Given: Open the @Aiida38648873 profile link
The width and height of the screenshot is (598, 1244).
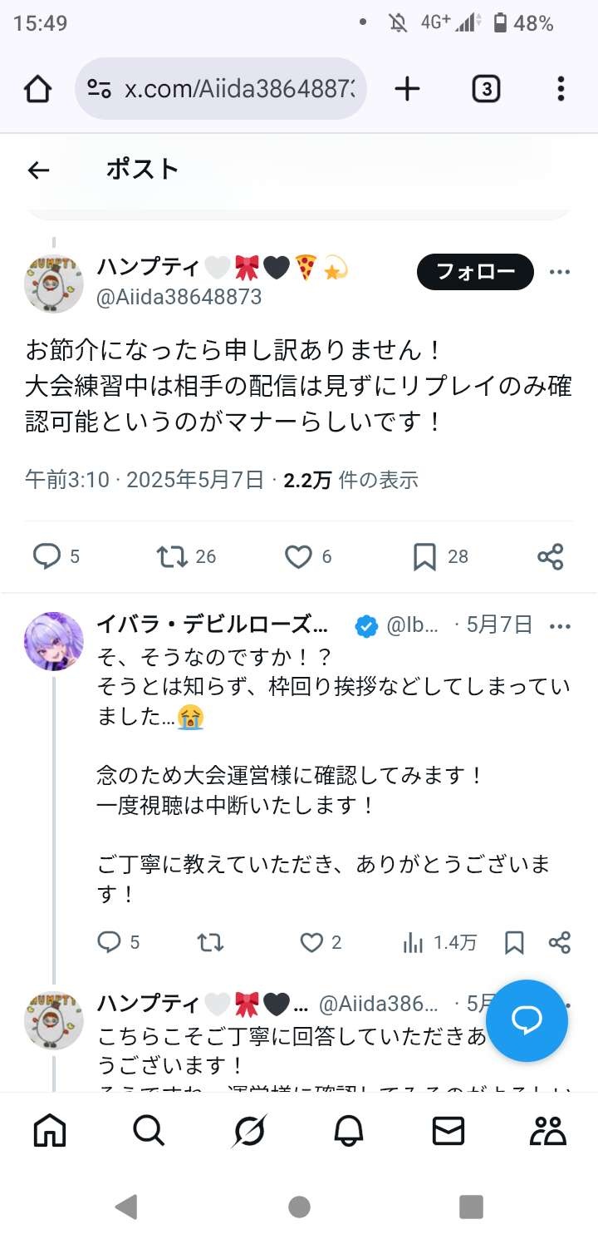Looking at the screenshot, I should (x=179, y=297).
